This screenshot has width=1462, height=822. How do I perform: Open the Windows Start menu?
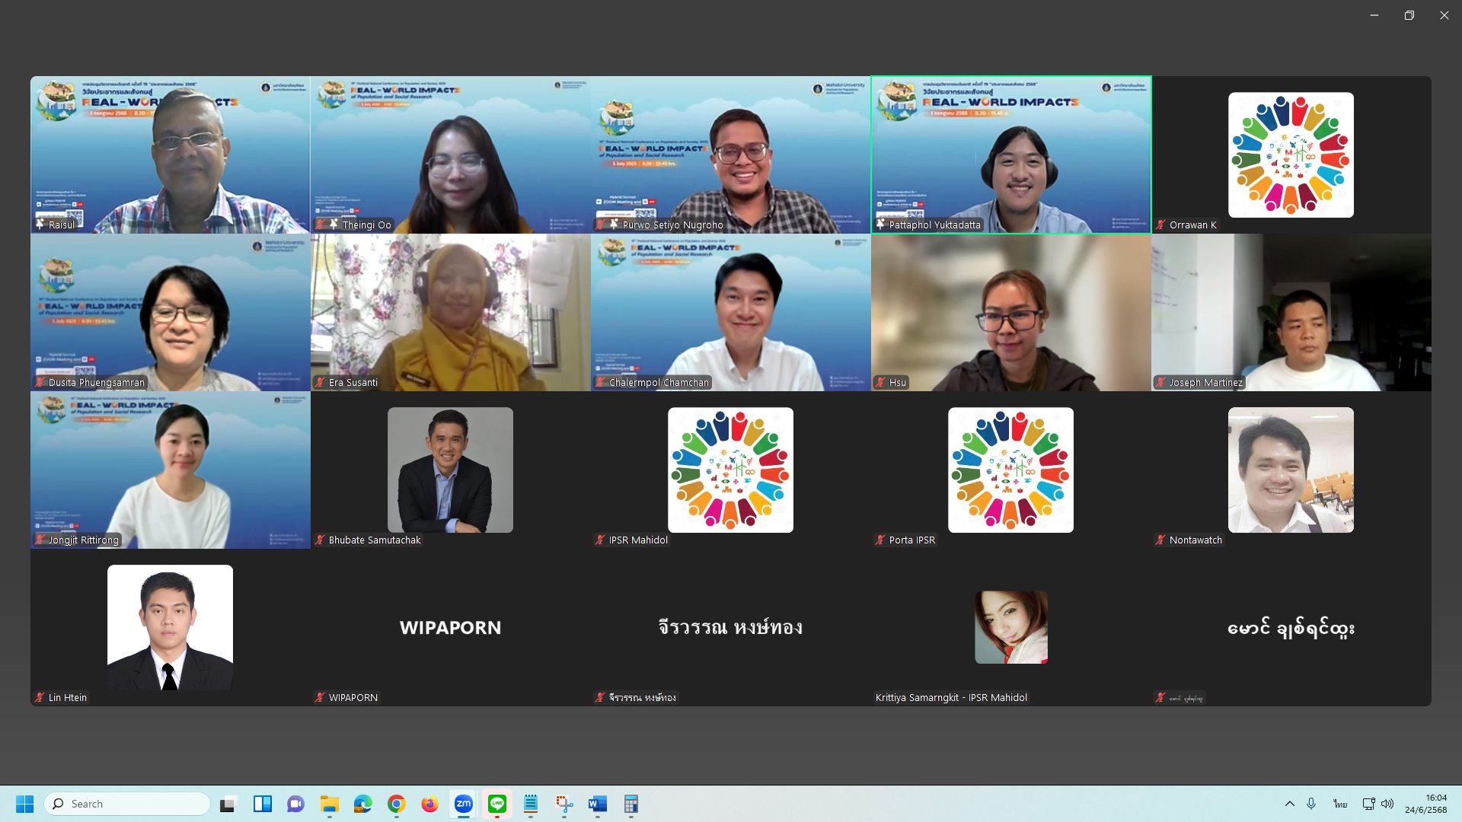coord(24,804)
